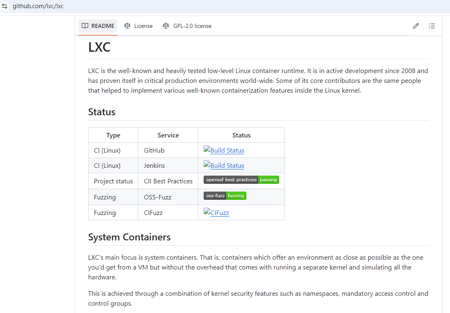The width and height of the screenshot is (450, 313).
Task: Click the book icon on README tab
Action: coord(85,26)
